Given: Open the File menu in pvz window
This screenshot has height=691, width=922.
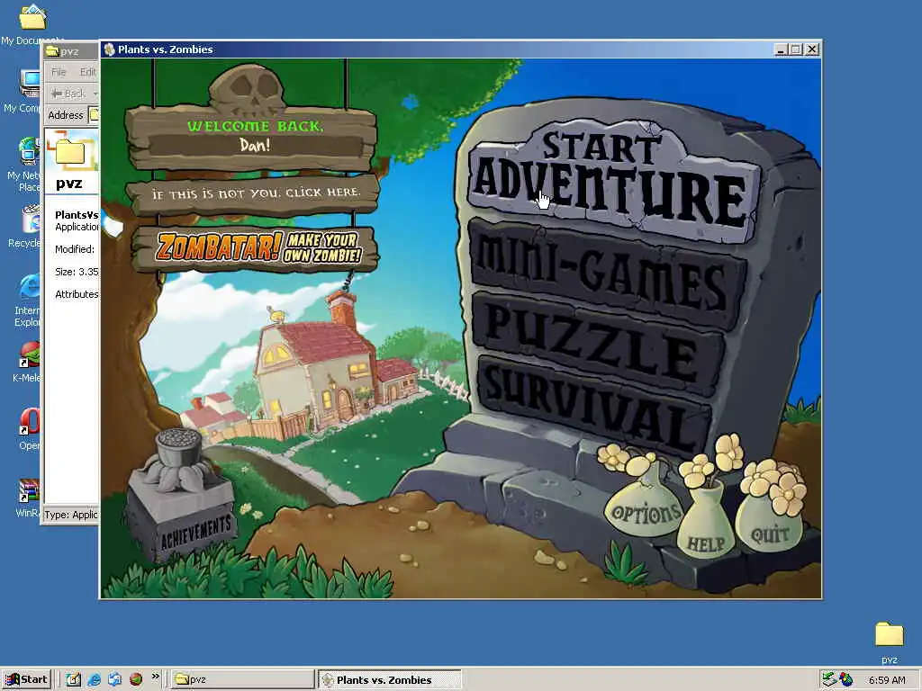Looking at the screenshot, I should pos(59,72).
